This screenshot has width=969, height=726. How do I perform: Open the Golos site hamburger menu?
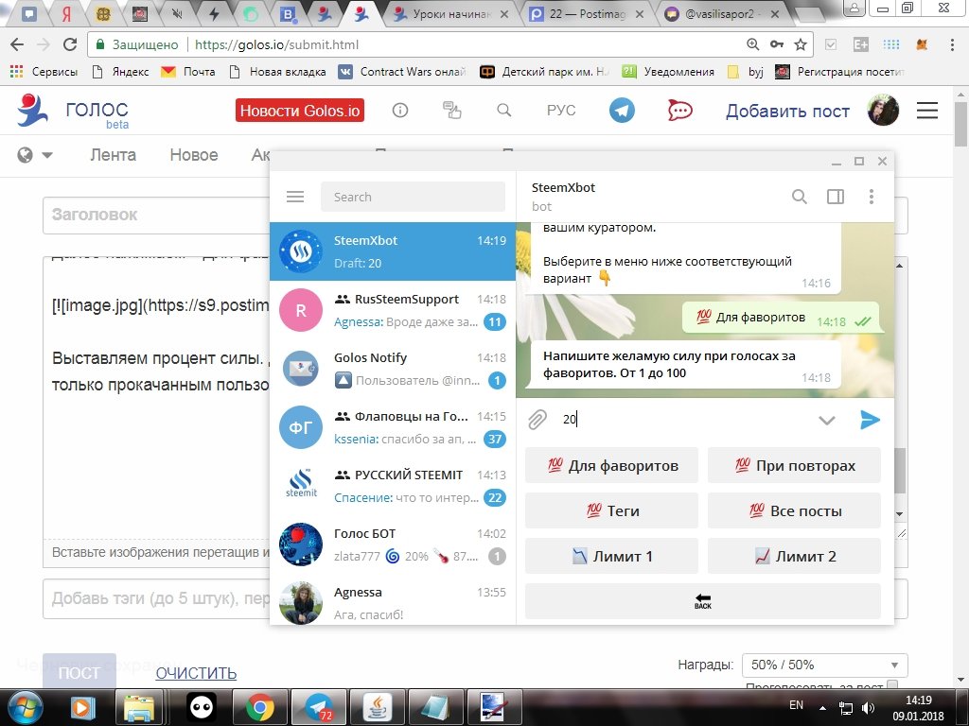[927, 111]
